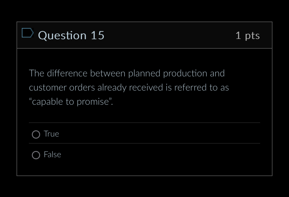Click the unselected False option circle
The height and width of the screenshot is (197, 289).
(36, 155)
